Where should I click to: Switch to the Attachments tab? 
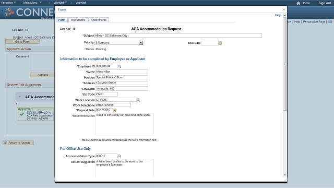(x=99, y=20)
